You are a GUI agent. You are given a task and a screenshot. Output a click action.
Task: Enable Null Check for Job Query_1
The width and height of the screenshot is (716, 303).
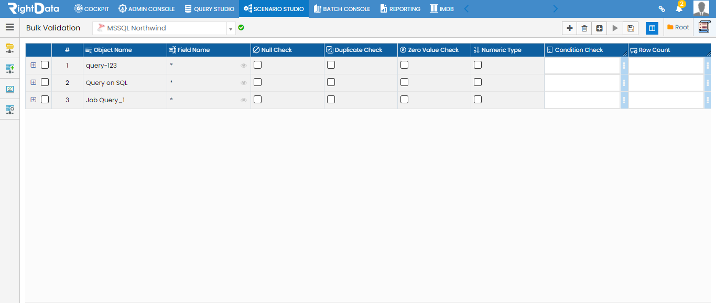[x=258, y=100]
